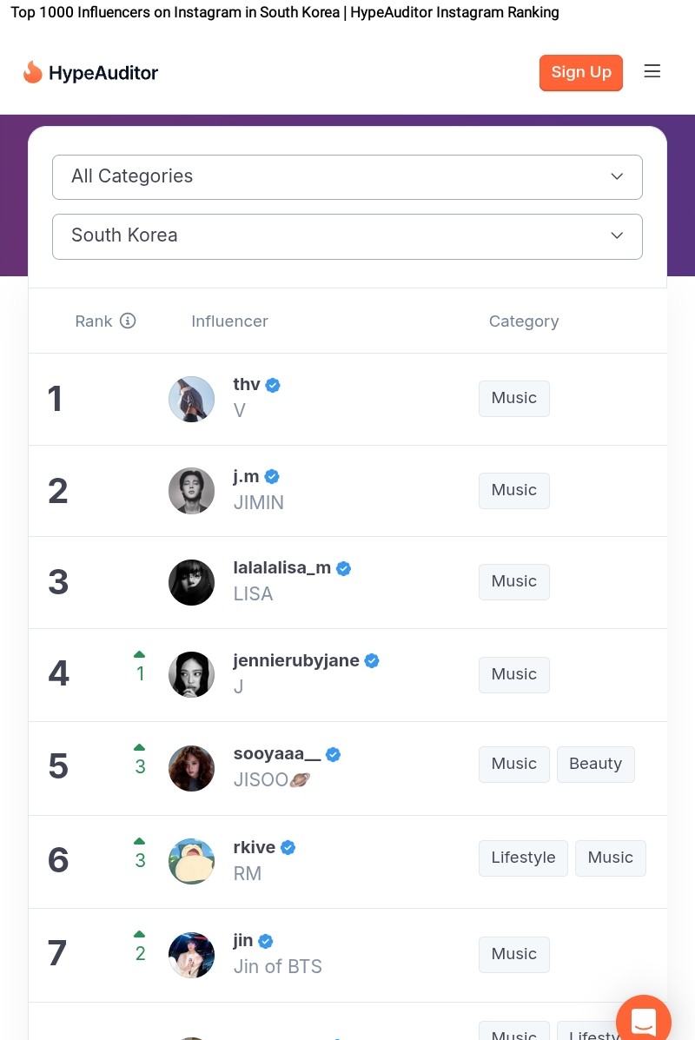Open the South Korea country dropdown
The height and width of the screenshot is (1040, 695).
pos(347,236)
